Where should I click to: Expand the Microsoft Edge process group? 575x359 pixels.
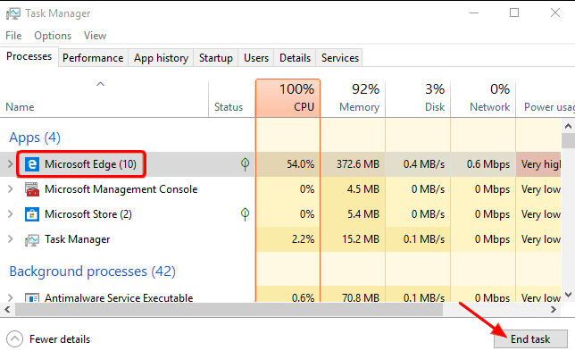11,164
